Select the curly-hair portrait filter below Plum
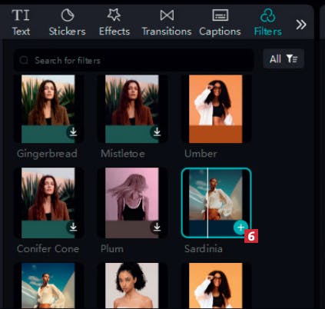325x309 pixels. (132, 286)
